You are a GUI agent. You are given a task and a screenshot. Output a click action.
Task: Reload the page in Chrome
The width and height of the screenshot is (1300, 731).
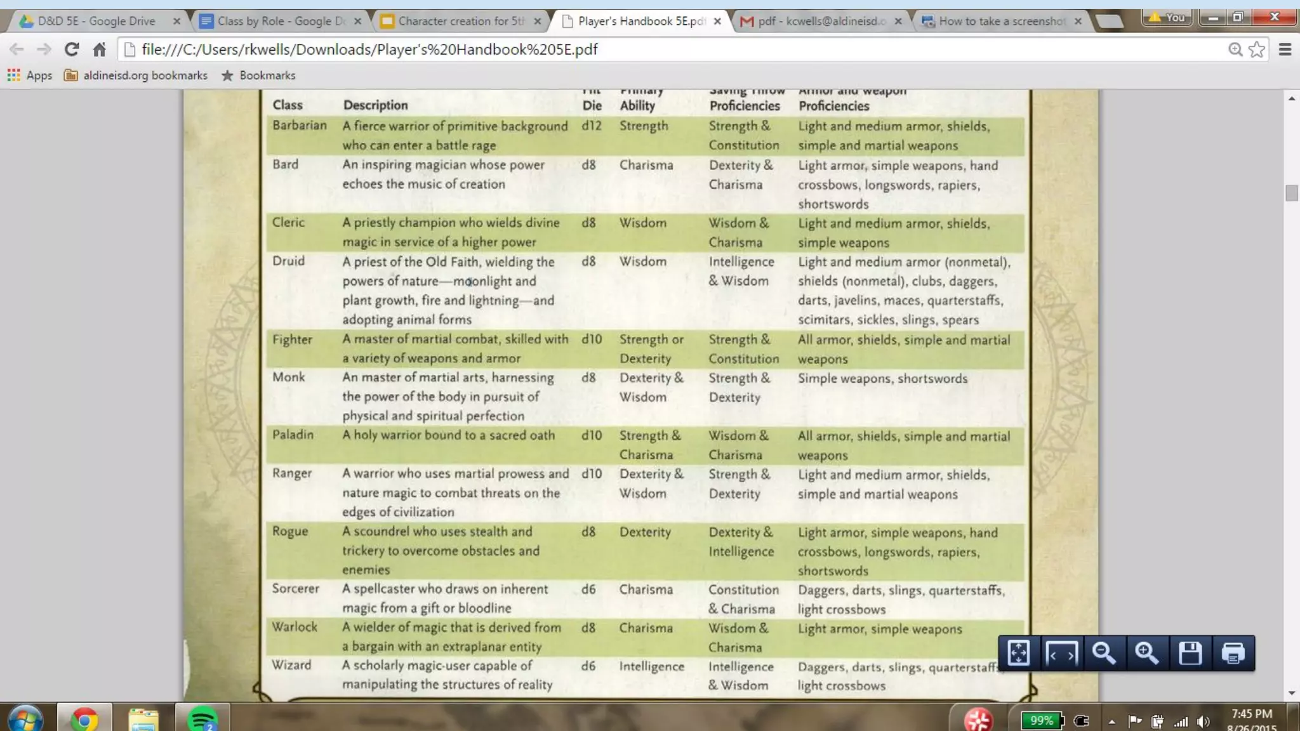72,49
